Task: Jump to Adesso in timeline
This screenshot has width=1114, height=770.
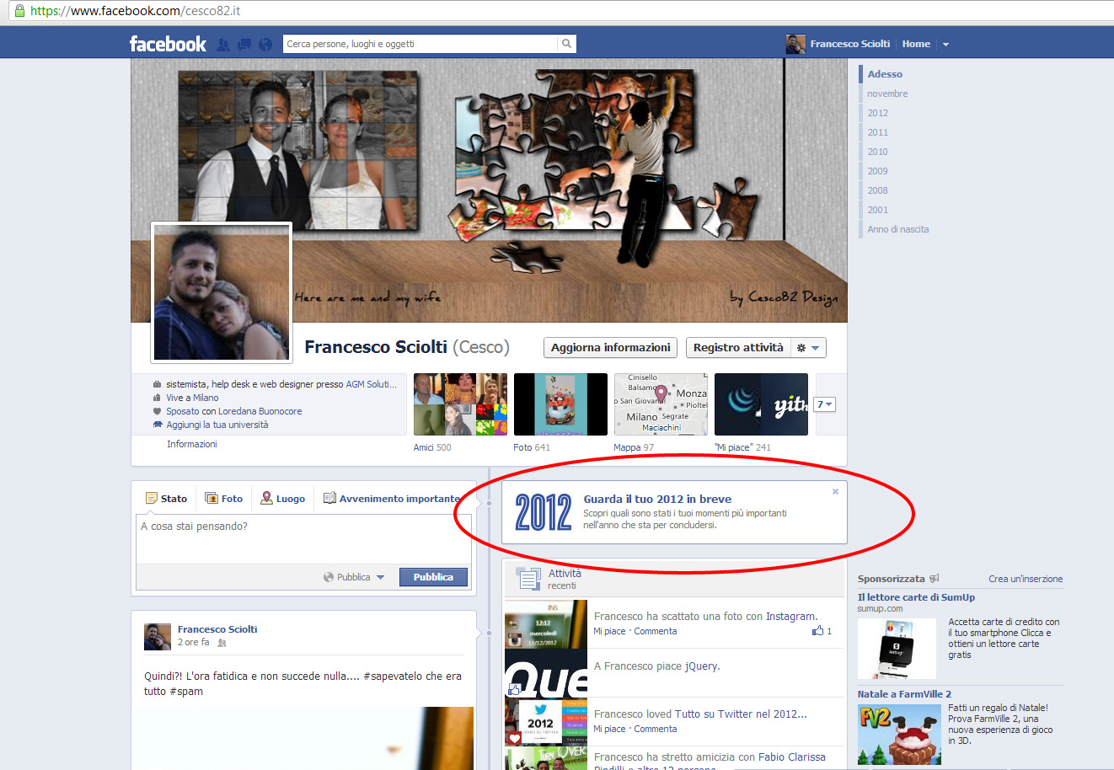Action: pos(885,74)
